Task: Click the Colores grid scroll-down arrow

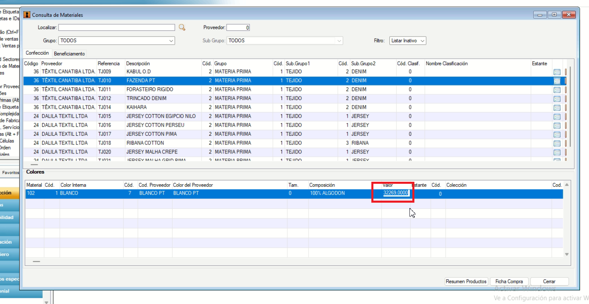Action: click(x=567, y=254)
